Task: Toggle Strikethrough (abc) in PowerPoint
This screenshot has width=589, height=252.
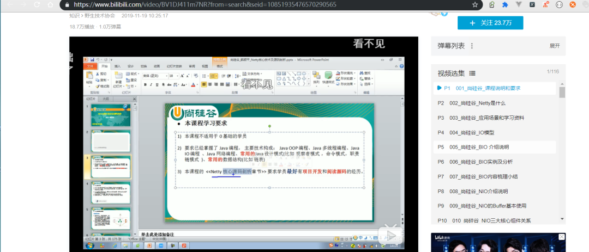Action: (x=169, y=85)
